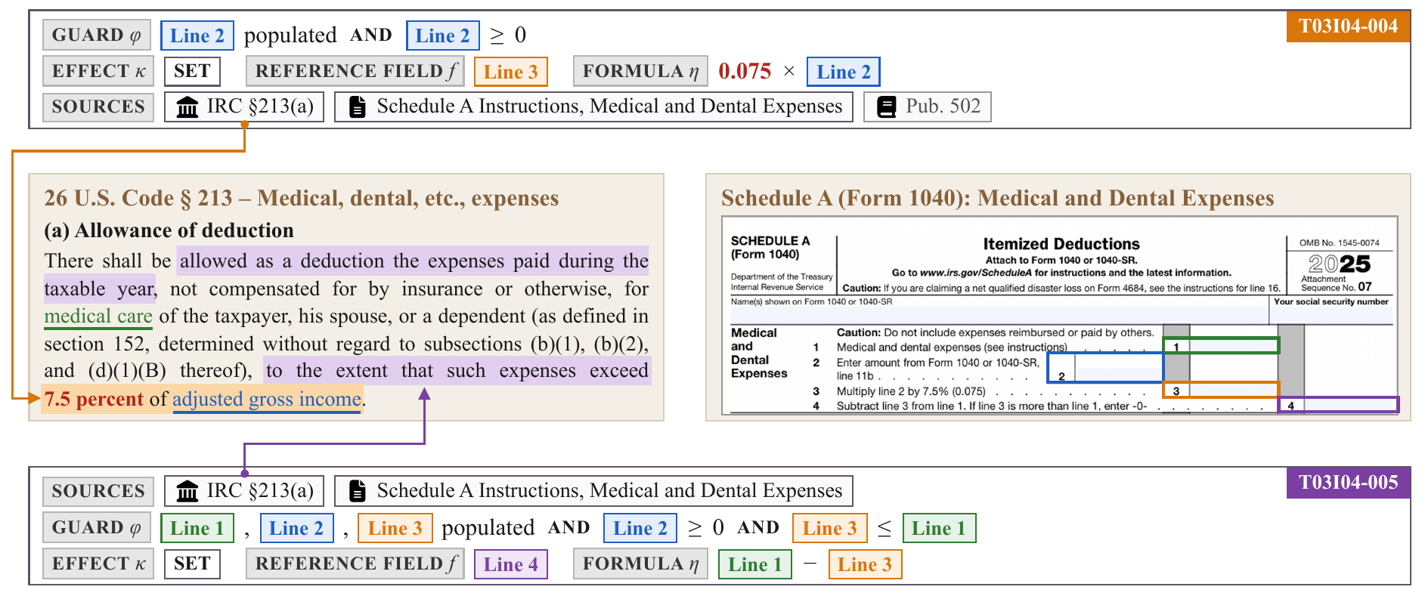The image size is (1422, 596).
Task: Click the first green Line 1 chip in bottom guard
Action: (197, 528)
